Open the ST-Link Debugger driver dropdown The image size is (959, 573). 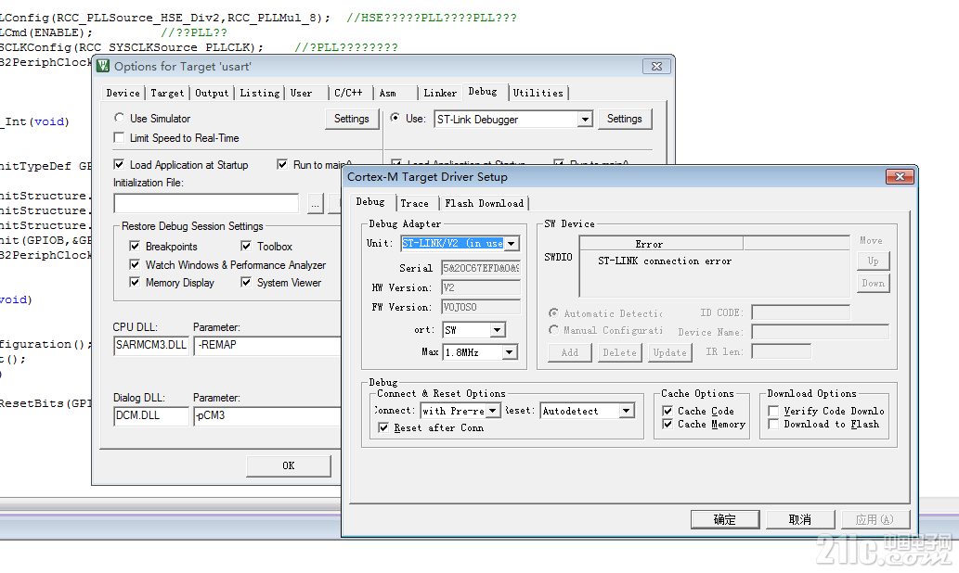click(585, 119)
